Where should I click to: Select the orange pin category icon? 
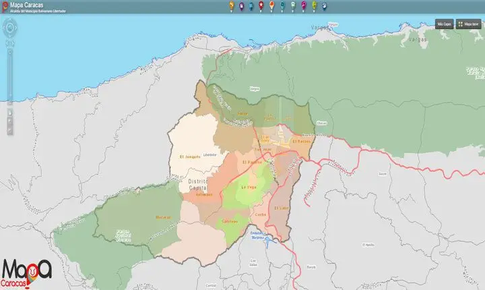pos(271,6)
